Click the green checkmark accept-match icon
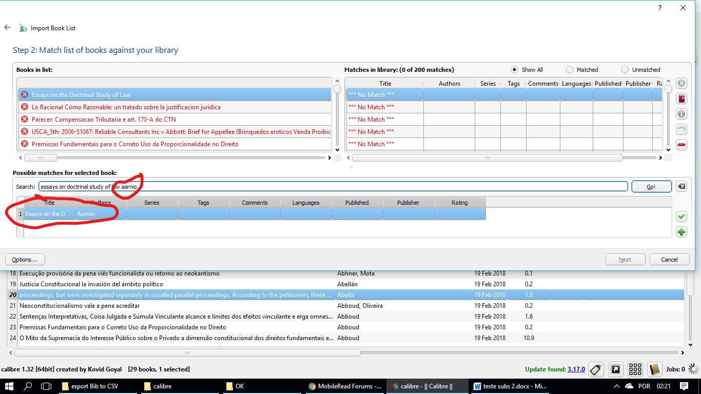The image size is (701, 394). [x=681, y=216]
